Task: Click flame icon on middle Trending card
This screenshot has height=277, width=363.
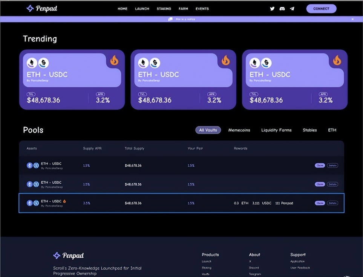Action: click(x=226, y=60)
